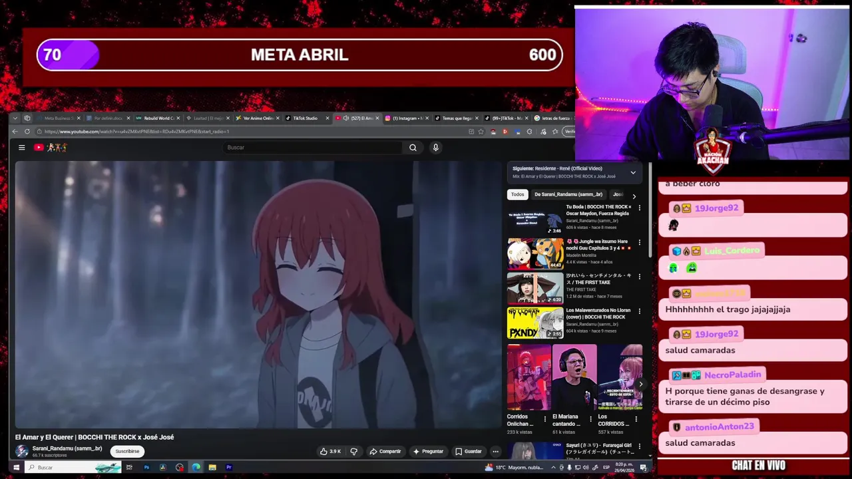Click the video title El Amar y El Querer
852x479 pixels.
[95, 437]
